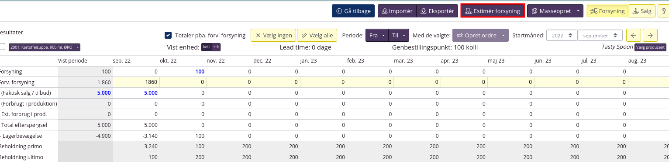The width and height of the screenshot is (669, 163).
Task: Open the Importér upload function
Action: pos(397,11)
